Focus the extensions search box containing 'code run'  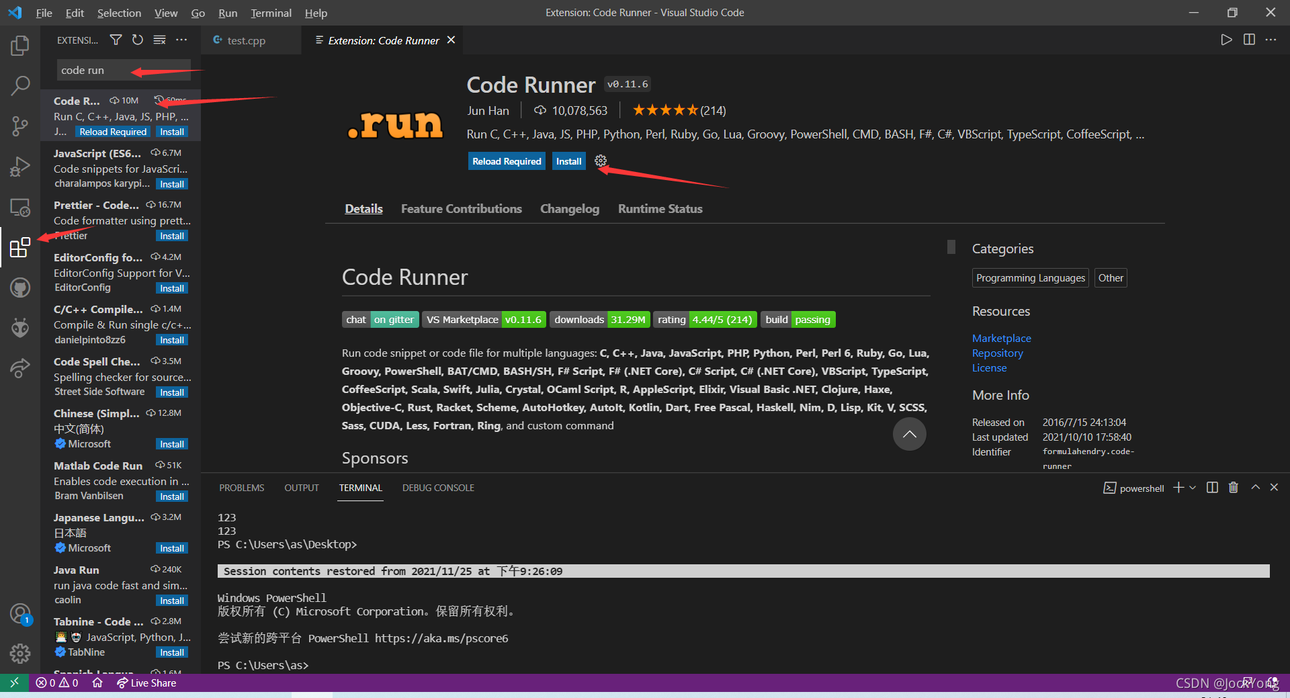[124, 70]
